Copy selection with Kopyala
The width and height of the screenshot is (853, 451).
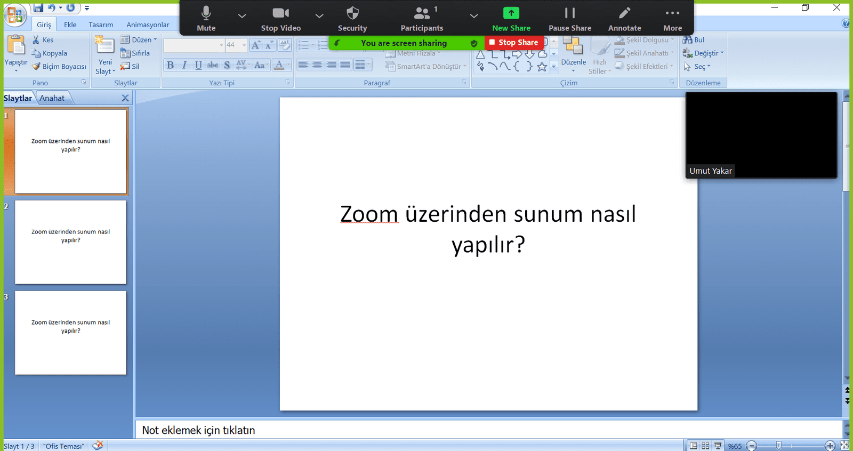pyautogui.click(x=49, y=53)
